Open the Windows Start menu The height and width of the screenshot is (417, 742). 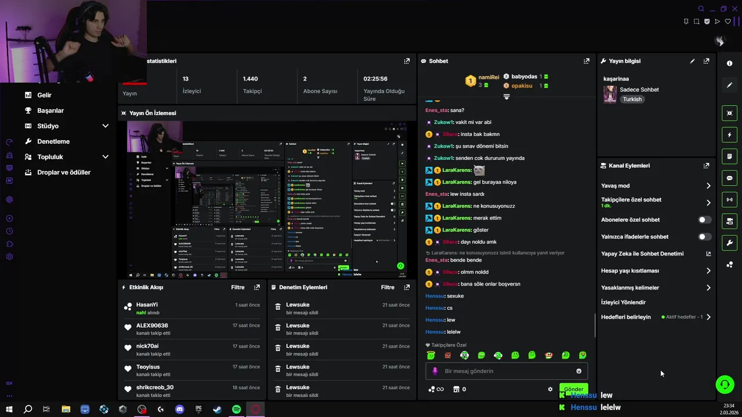pos(9,409)
